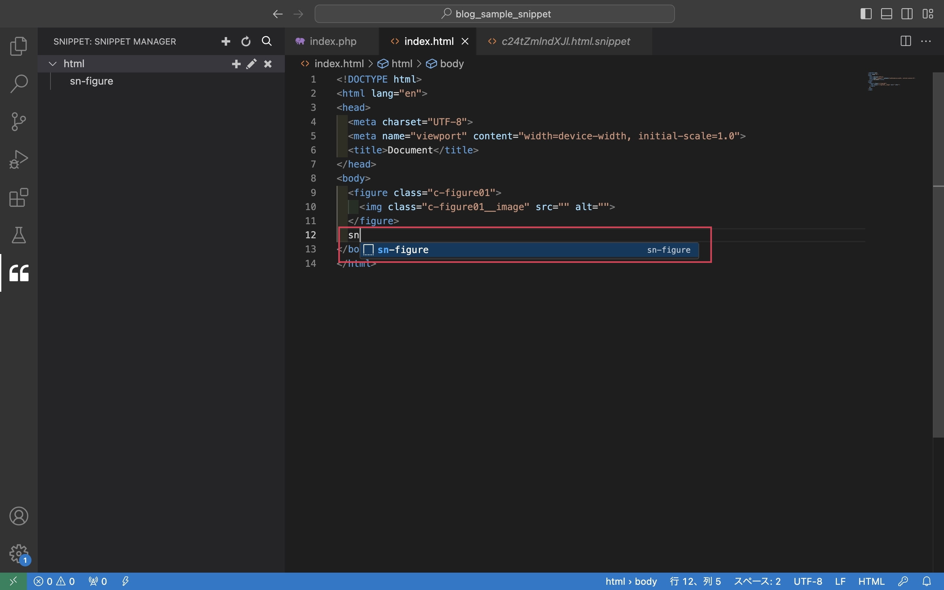Open the Source Control view
The height and width of the screenshot is (590, 944).
[19, 121]
